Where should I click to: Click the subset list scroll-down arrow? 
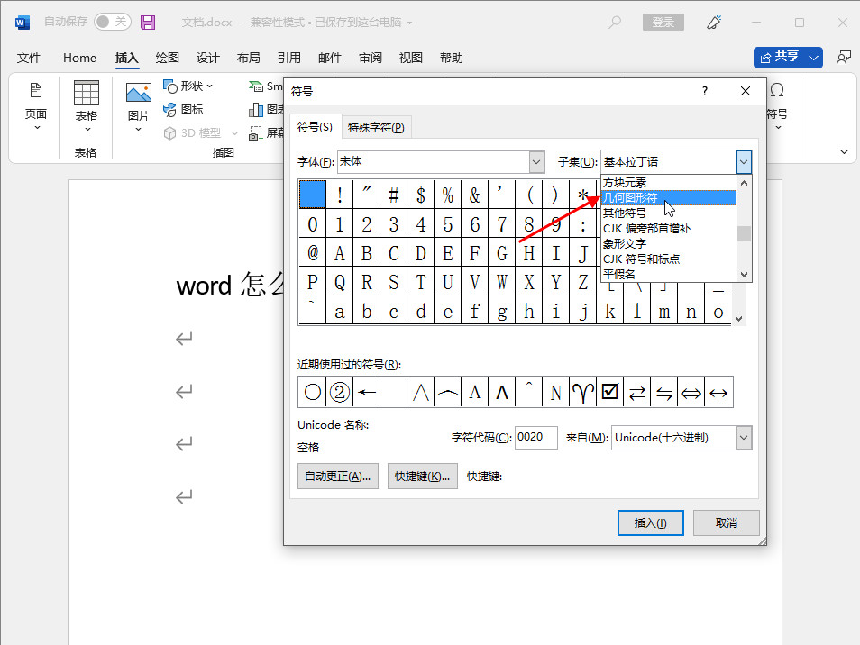click(745, 275)
